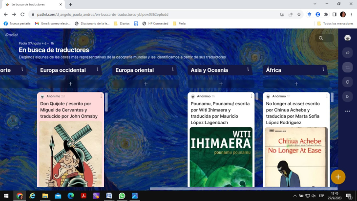Open WhatsApp from the taskbar
This screenshot has height=201, width=357.
(x=122, y=196)
